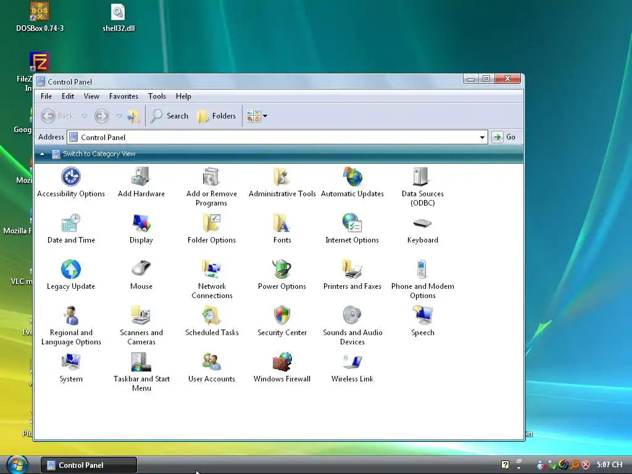
Task: Open the Edit menu
Action: pyautogui.click(x=68, y=96)
